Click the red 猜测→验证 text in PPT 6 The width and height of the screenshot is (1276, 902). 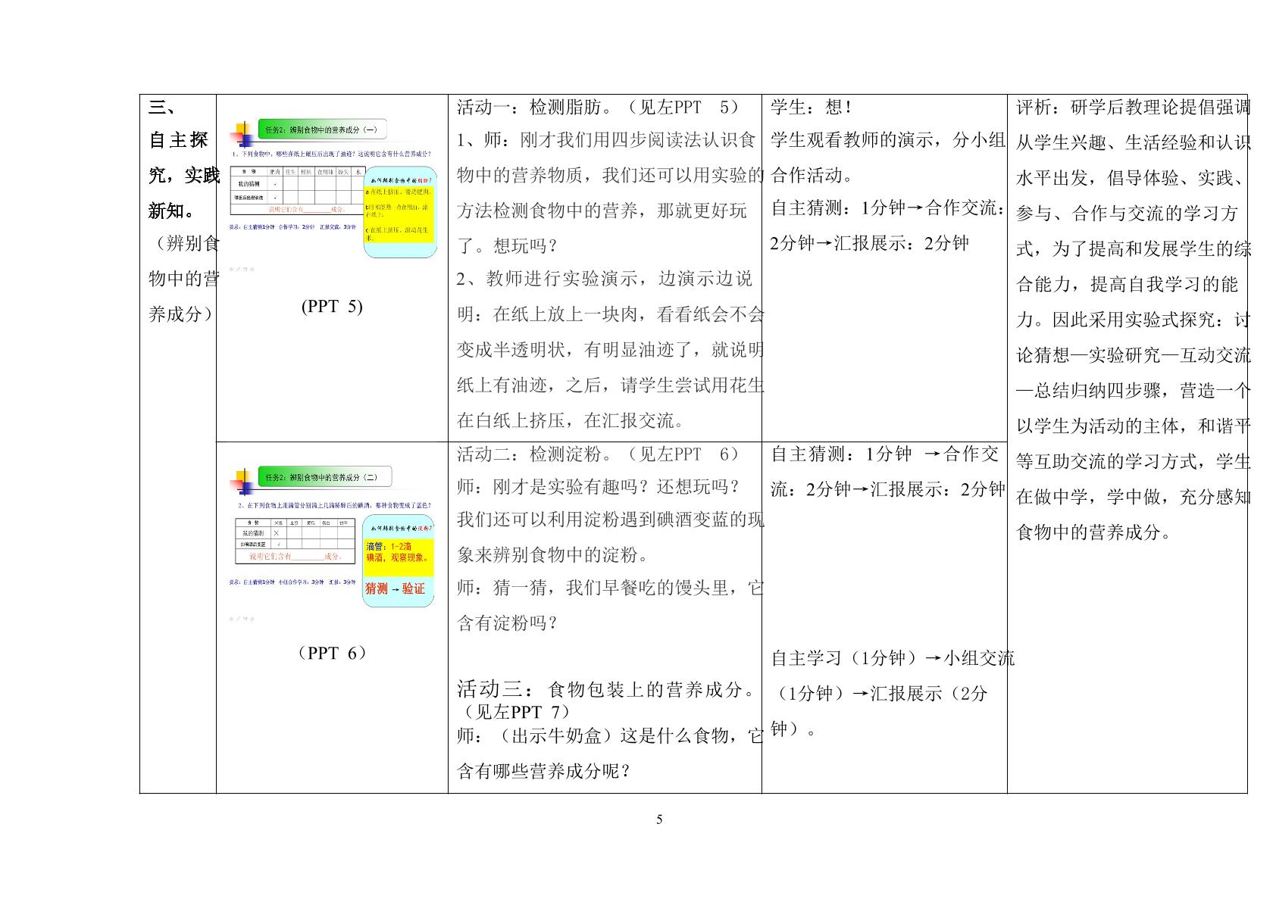(395, 588)
